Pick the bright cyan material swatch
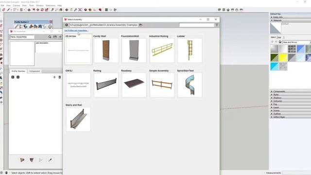 click(x=274, y=67)
